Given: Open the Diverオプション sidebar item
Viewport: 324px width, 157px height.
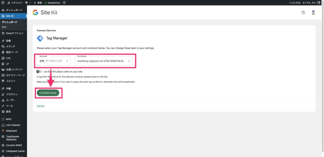Looking at the screenshot, I should point(15,33).
